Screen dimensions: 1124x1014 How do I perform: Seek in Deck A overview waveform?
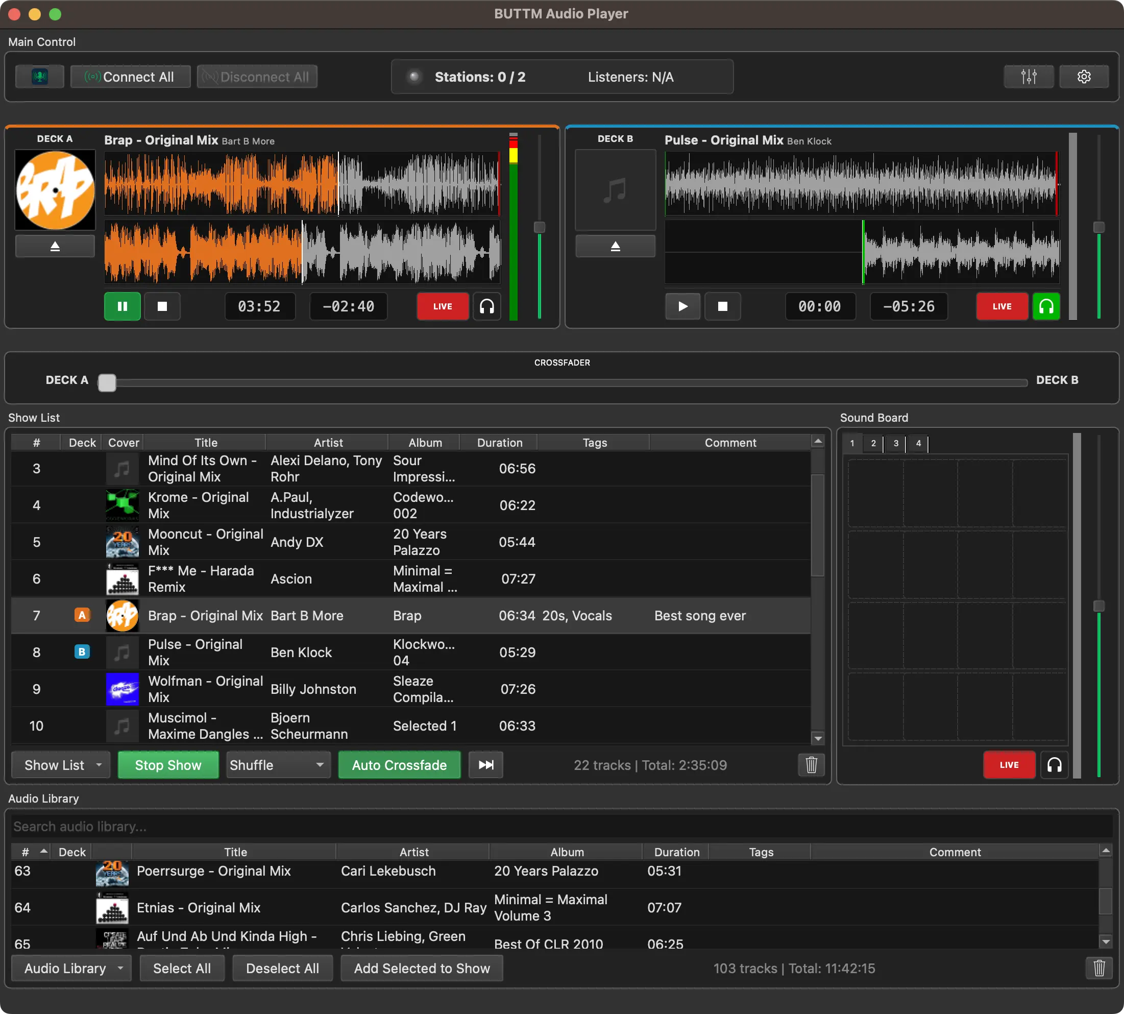pyautogui.click(x=304, y=183)
